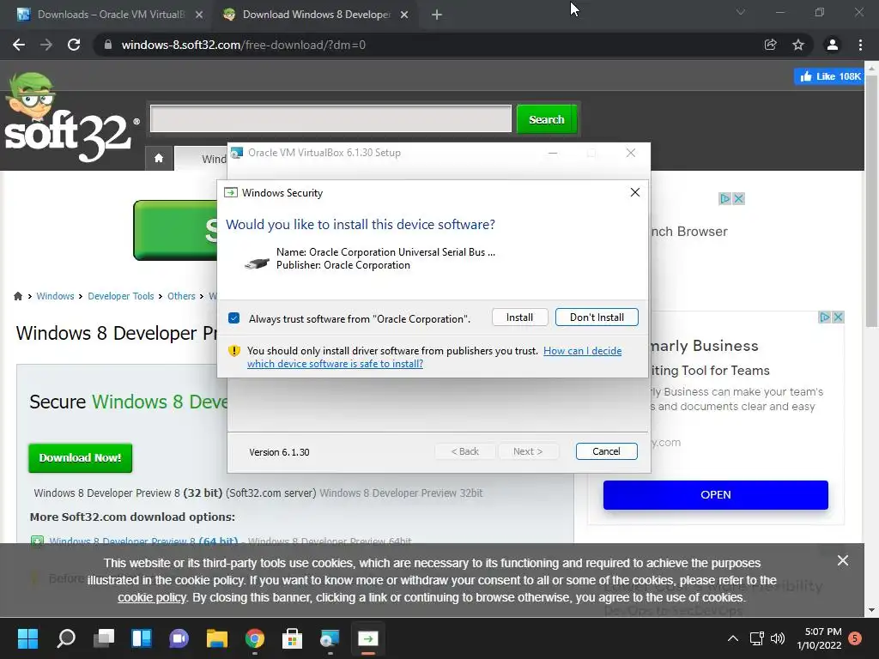This screenshot has width=879, height=659.
Task: Open notifications badge showing 5
Action: point(856,638)
